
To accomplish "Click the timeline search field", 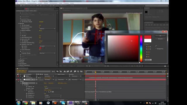I will 39,71.
